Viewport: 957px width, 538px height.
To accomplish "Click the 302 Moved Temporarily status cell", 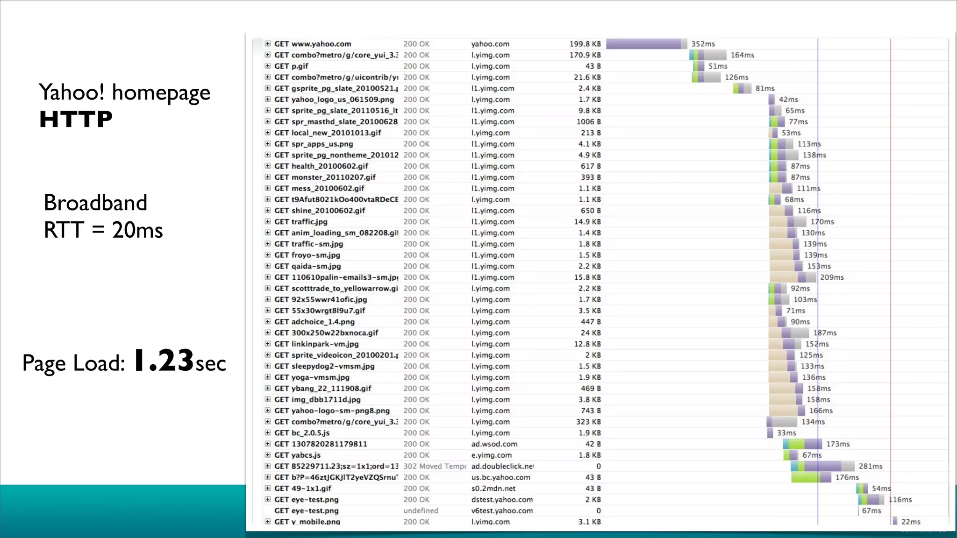I will click(x=435, y=466).
